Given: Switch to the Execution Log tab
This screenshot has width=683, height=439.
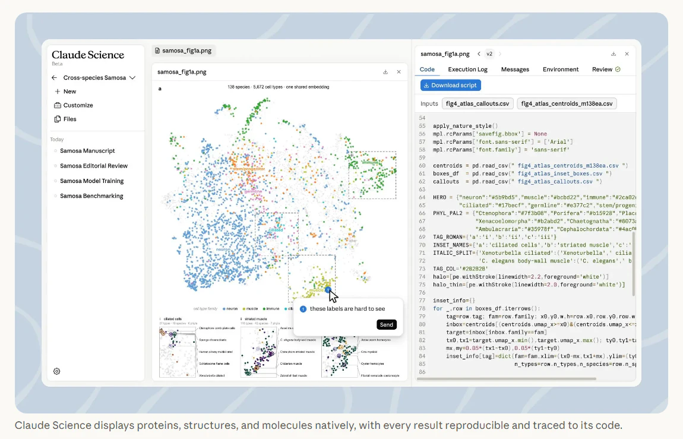Looking at the screenshot, I should click(467, 70).
